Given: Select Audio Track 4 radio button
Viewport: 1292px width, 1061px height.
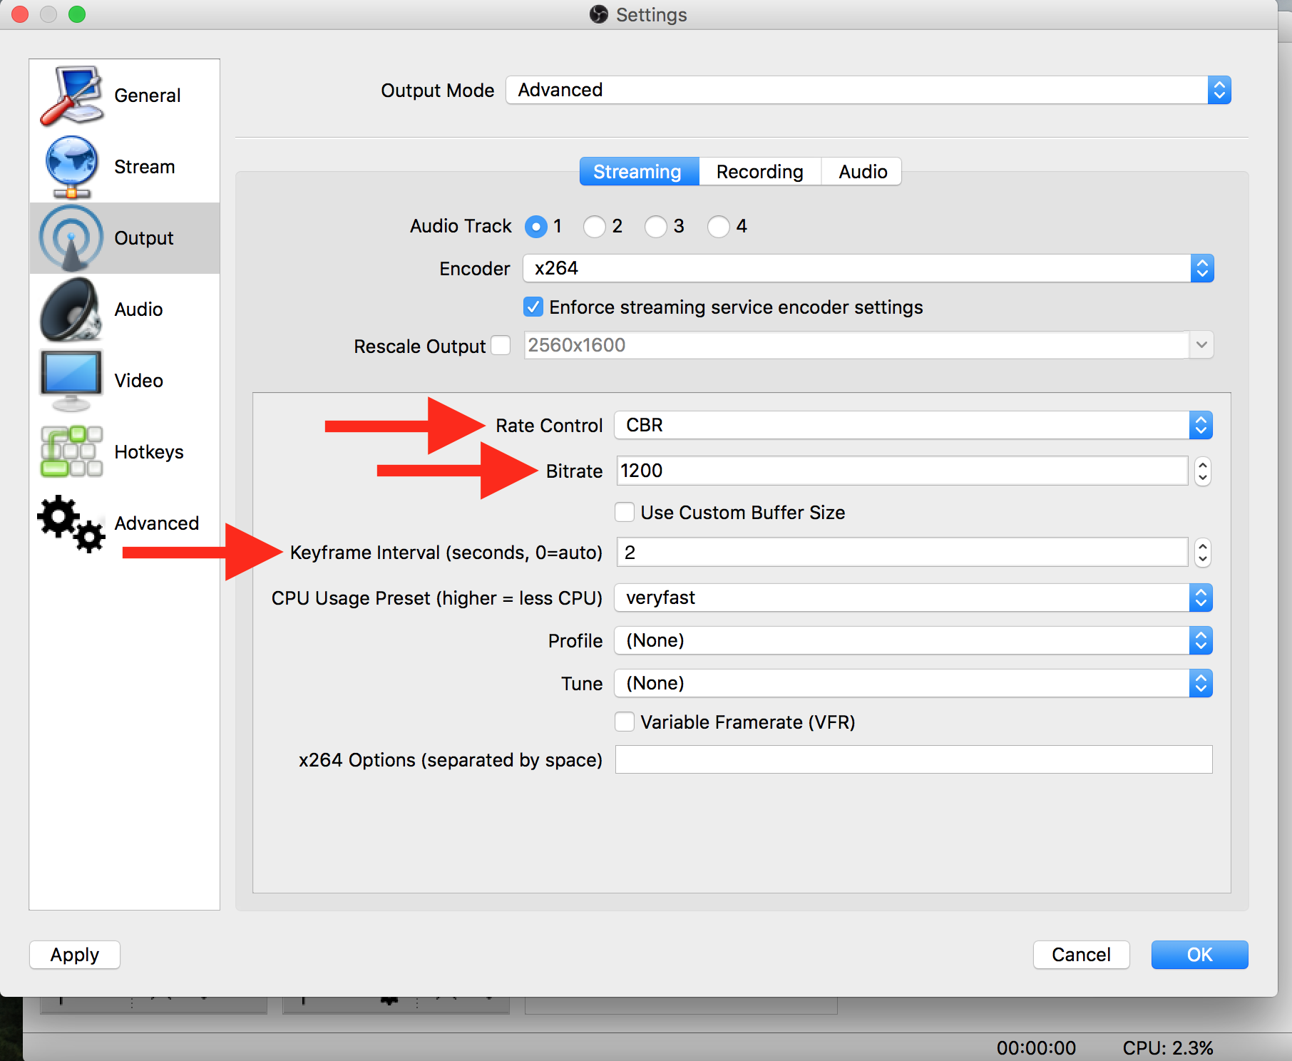Looking at the screenshot, I should 719,227.
